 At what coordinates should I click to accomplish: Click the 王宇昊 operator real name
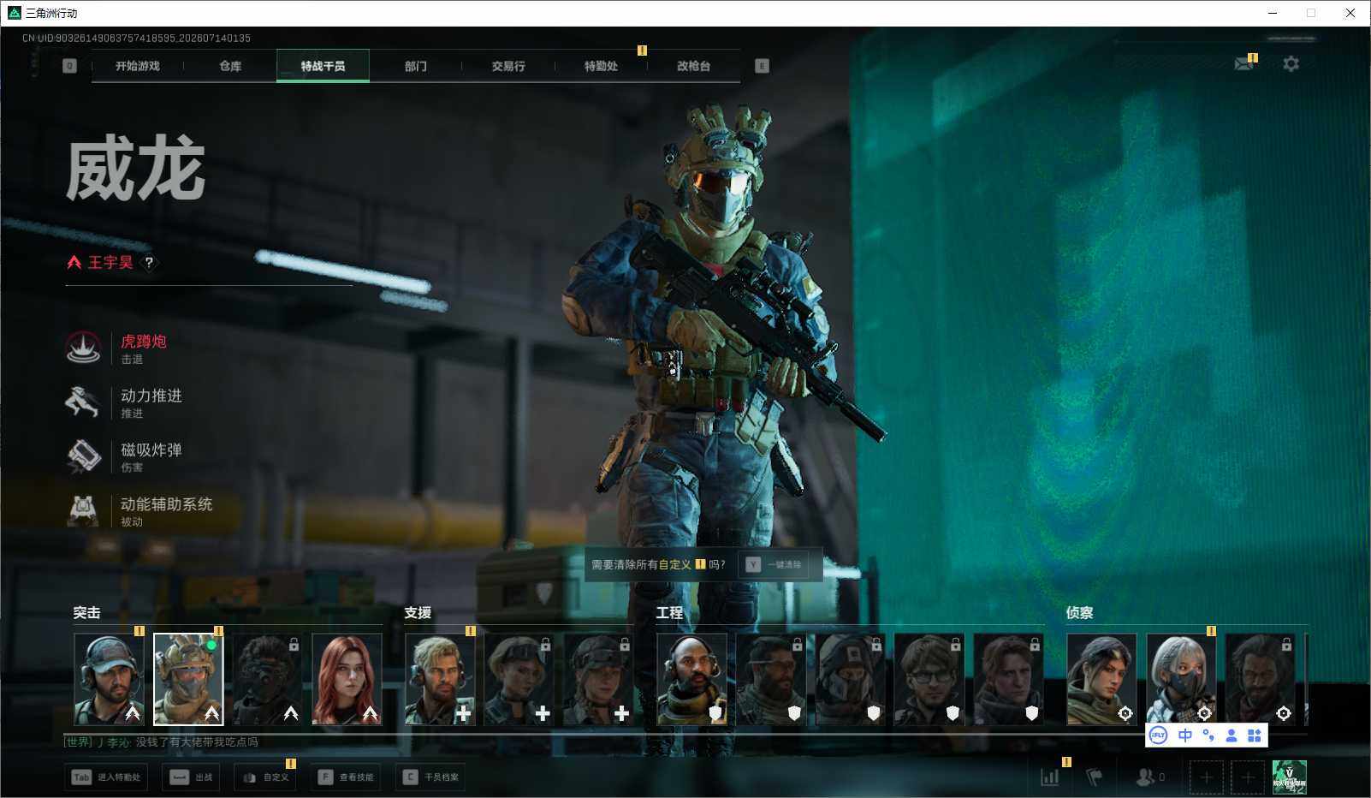point(110,263)
